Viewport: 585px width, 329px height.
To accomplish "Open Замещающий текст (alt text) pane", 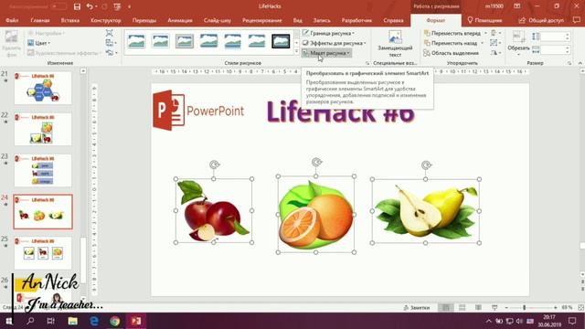I will pyautogui.click(x=395, y=44).
